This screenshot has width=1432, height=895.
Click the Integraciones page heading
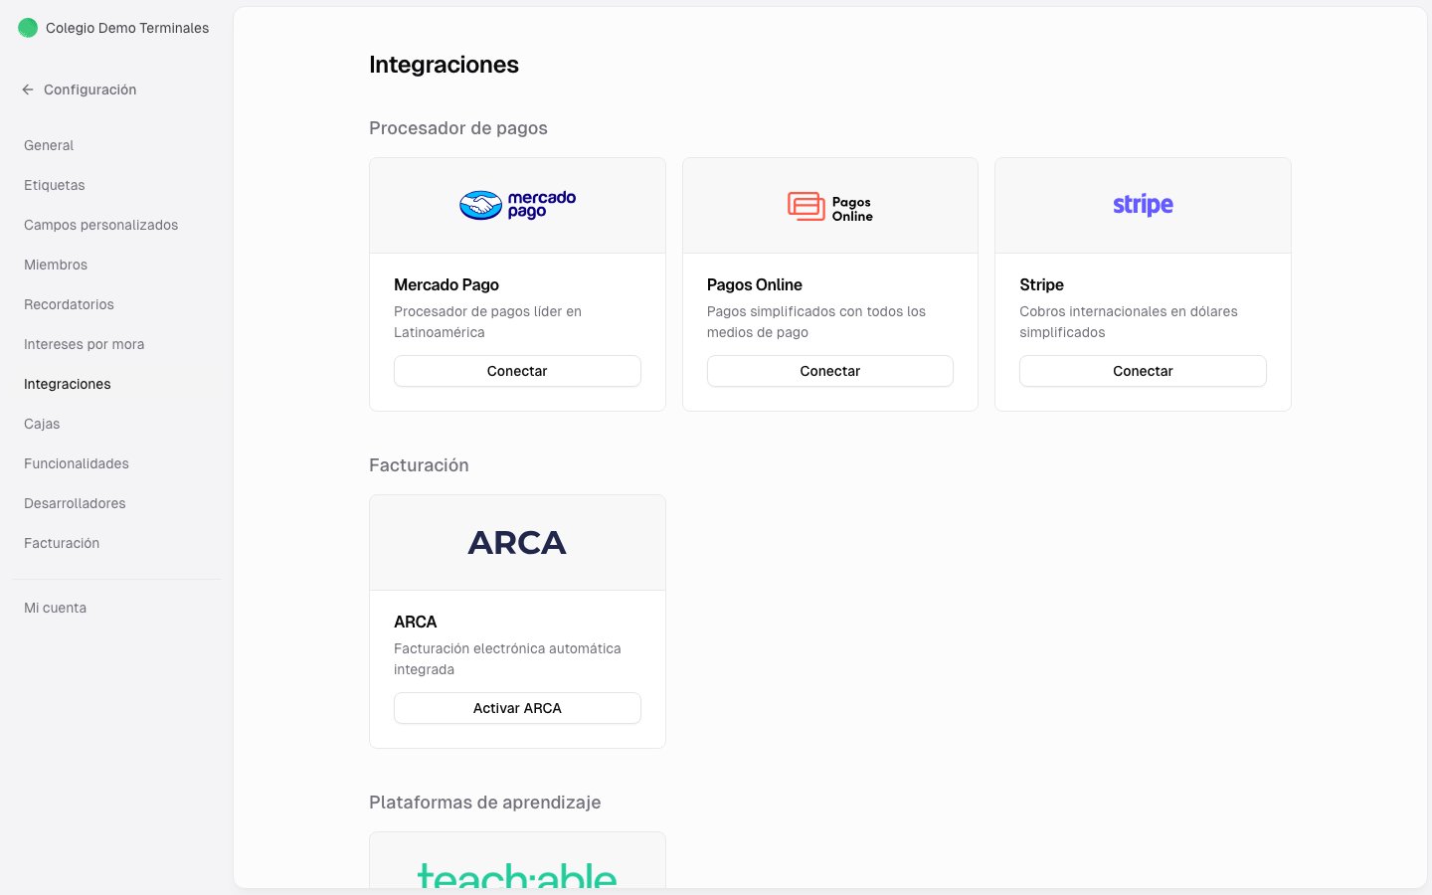[444, 65]
